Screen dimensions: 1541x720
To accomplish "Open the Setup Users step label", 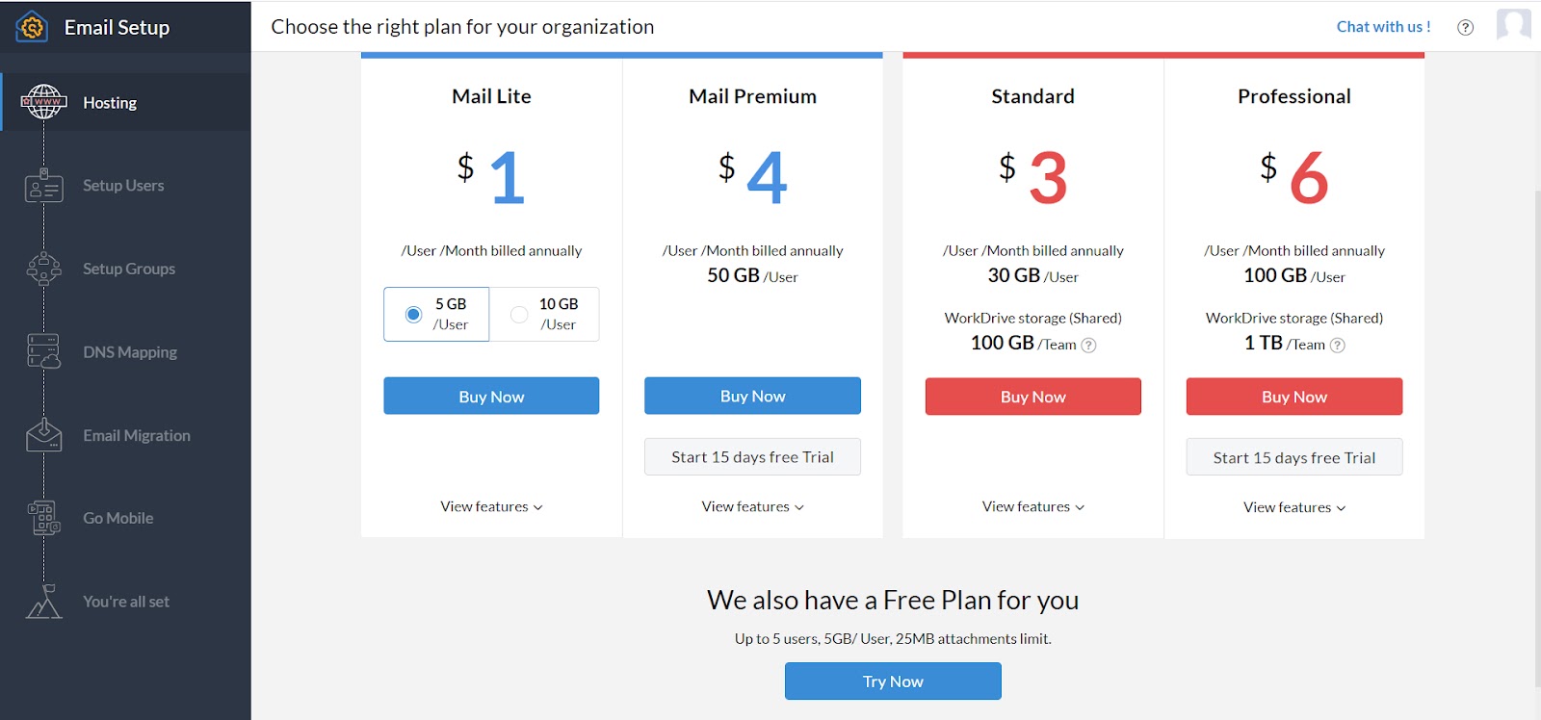I will tap(123, 186).
